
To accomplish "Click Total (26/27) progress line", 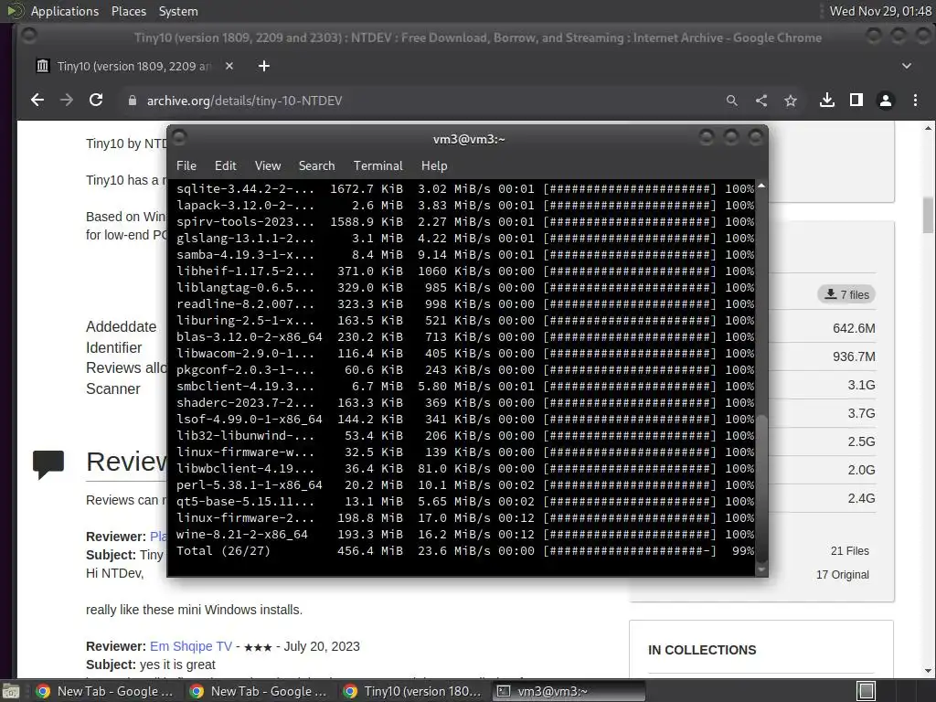I will click(465, 551).
